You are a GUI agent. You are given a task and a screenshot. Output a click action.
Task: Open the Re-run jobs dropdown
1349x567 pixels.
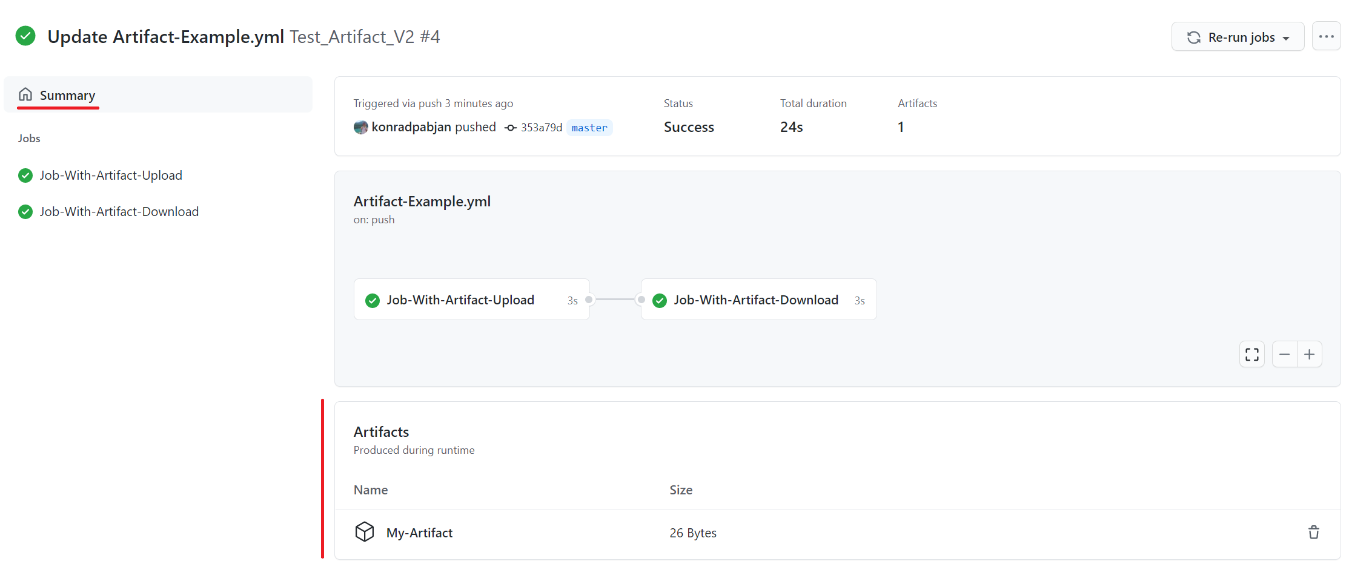point(1238,37)
